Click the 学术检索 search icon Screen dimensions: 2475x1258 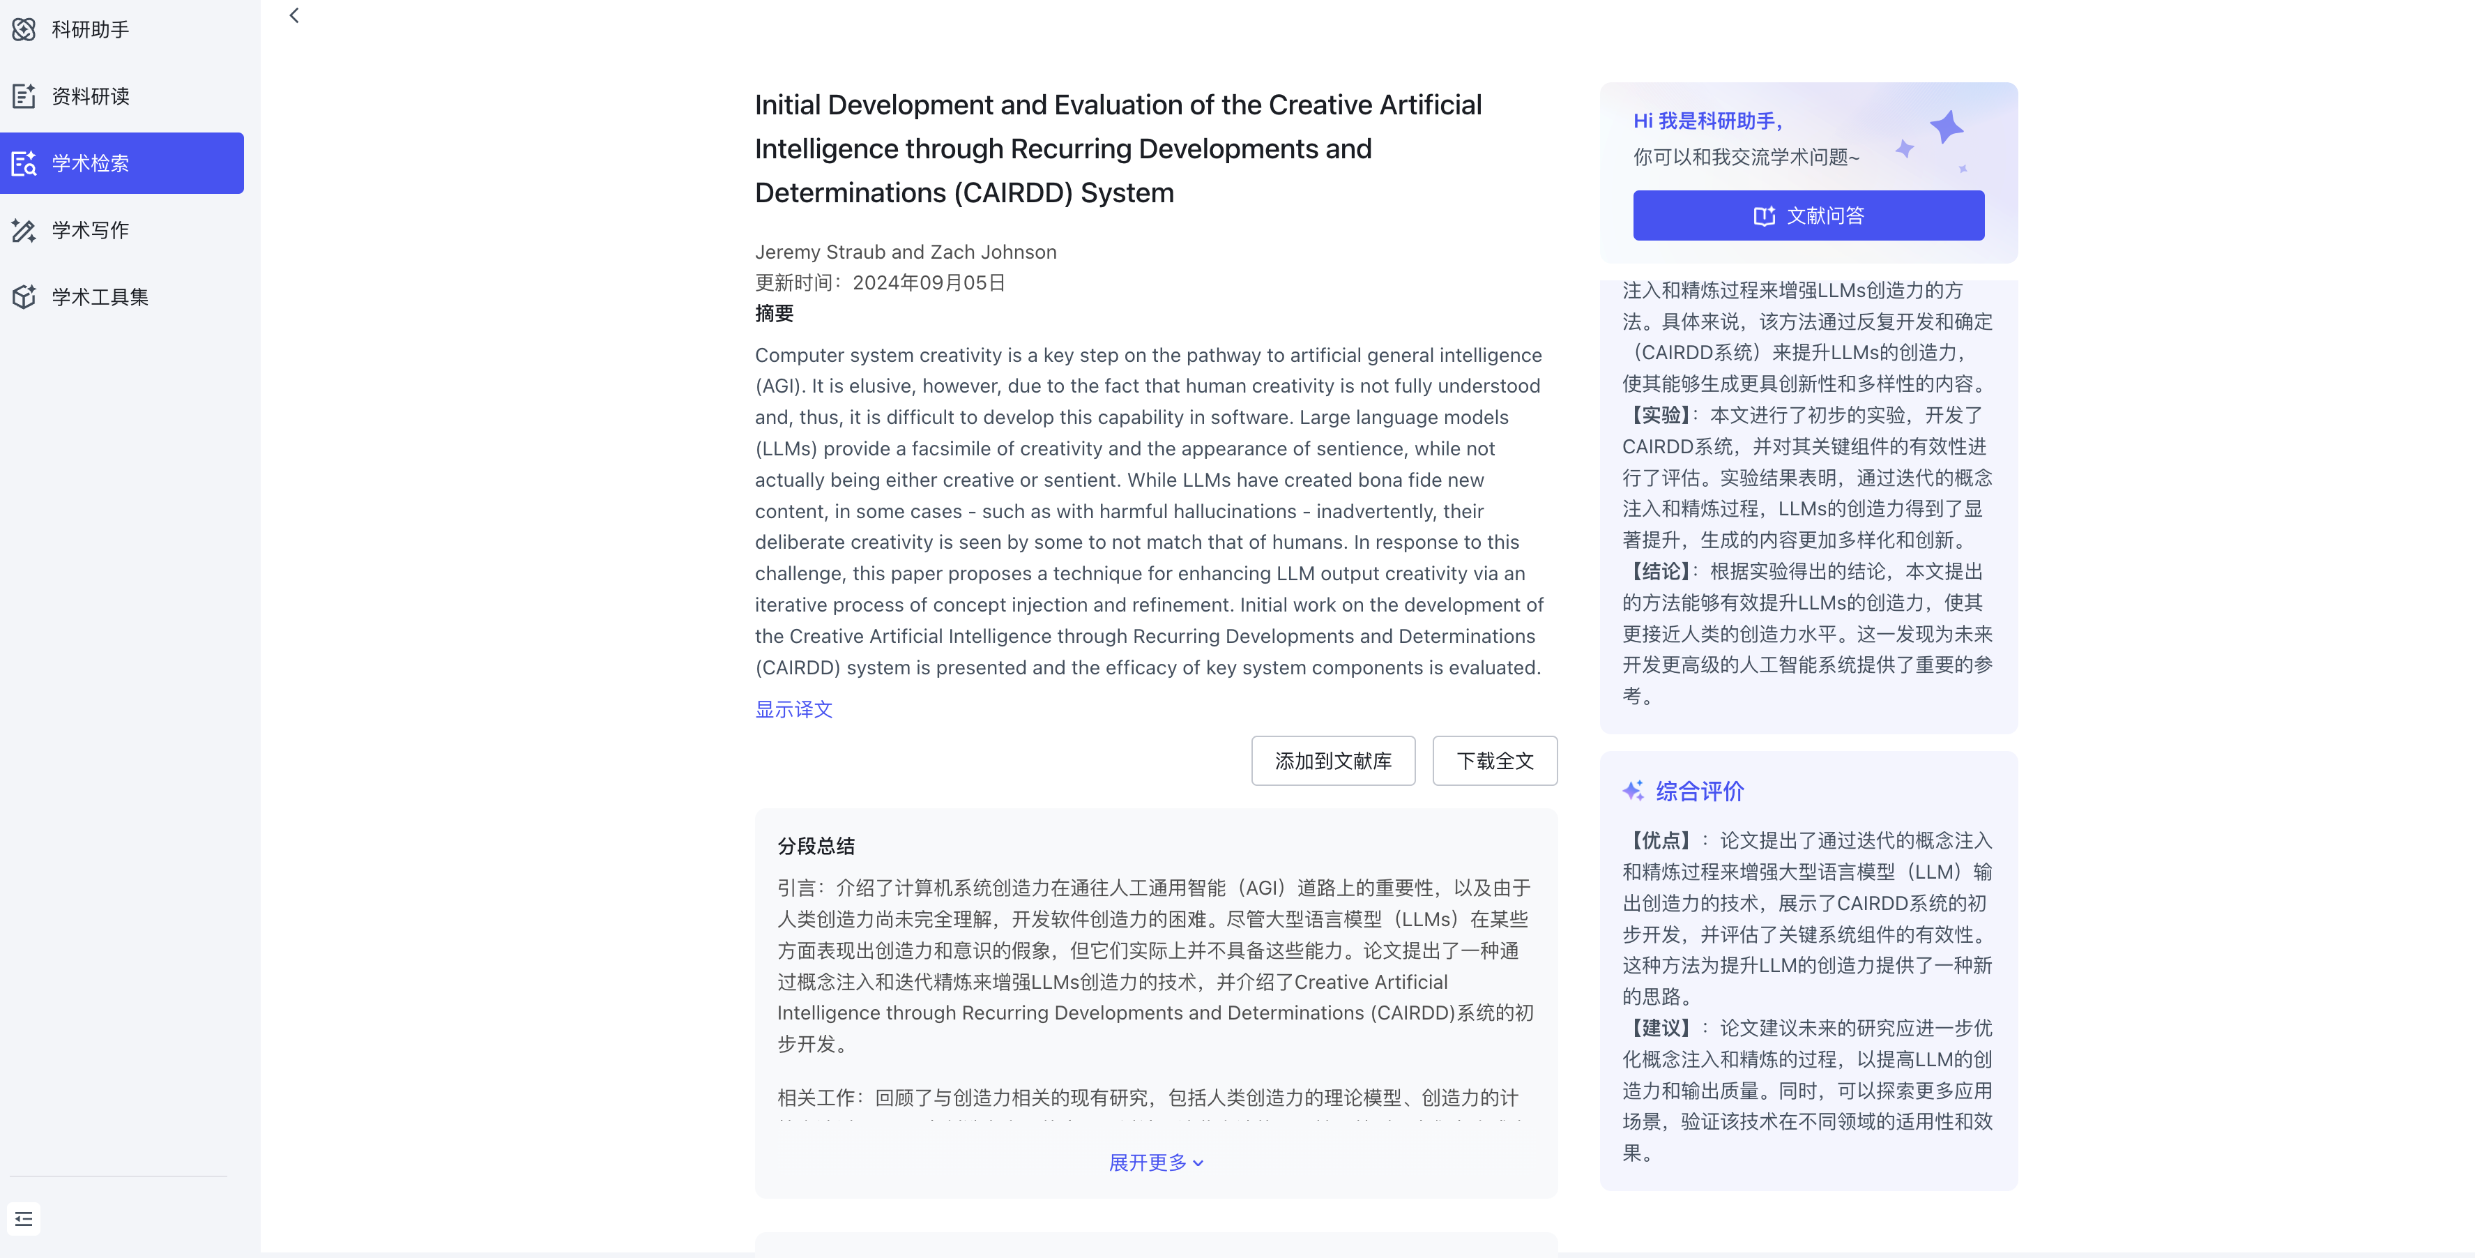click(x=24, y=163)
